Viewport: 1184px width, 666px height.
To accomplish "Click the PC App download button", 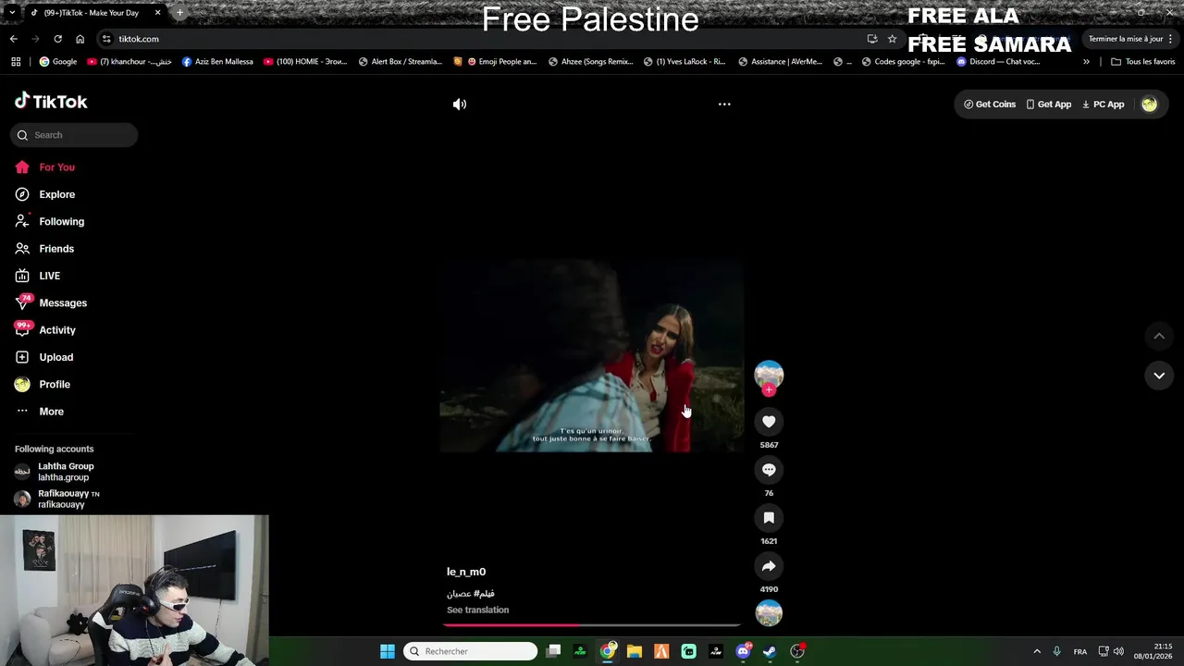I will point(1103,105).
